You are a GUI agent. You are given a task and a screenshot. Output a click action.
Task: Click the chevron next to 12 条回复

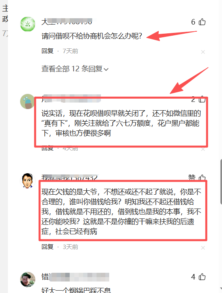click(x=106, y=69)
